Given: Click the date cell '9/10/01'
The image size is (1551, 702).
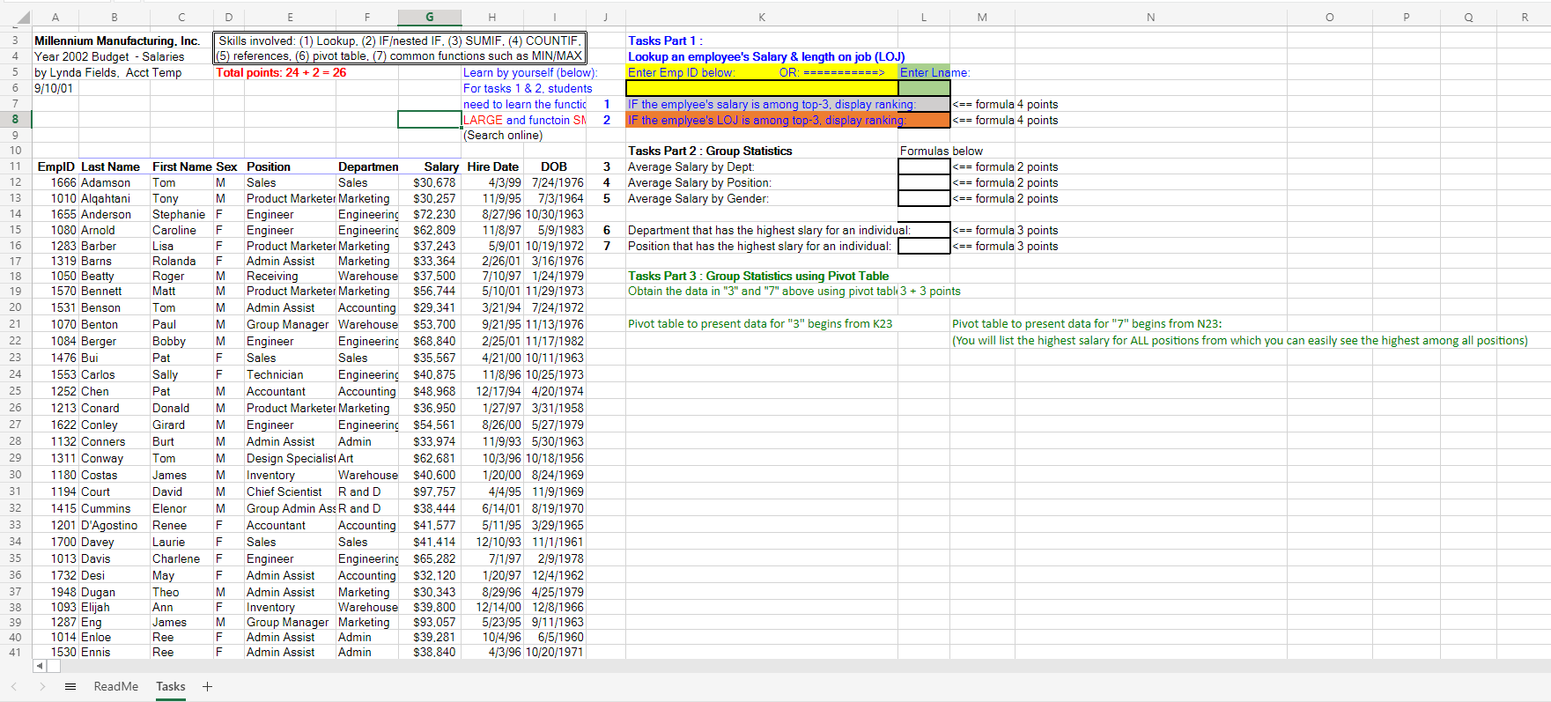Looking at the screenshot, I should click(54, 88).
